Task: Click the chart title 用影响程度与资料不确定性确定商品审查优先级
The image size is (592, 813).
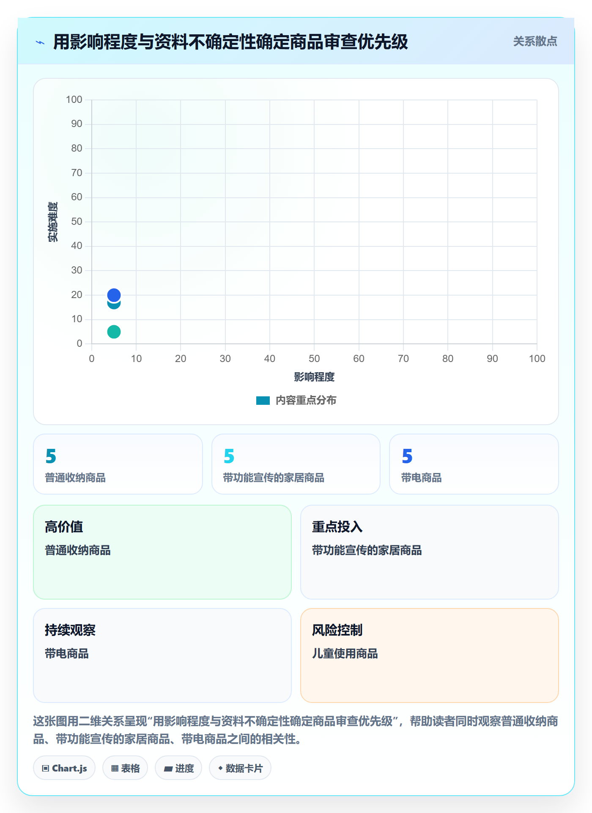Action: 230,42
